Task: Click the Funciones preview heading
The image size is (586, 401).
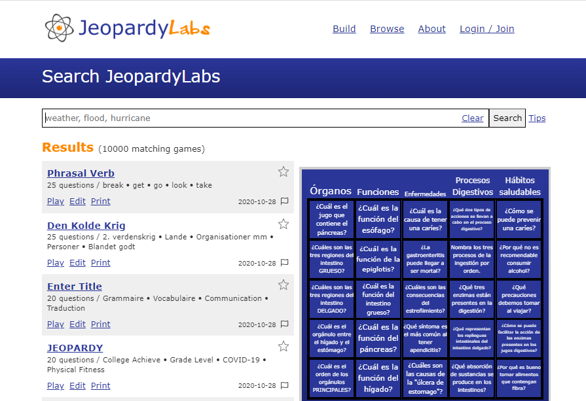Action: coord(378,192)
